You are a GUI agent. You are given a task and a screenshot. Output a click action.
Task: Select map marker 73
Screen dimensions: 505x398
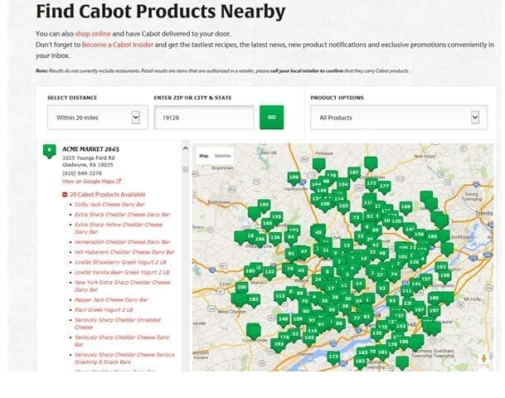(356, 218)
